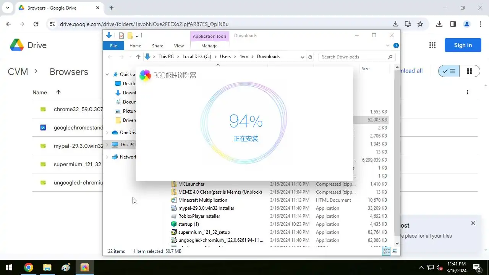Open the Manage ribbon tab
489x275 pixels.
pyautogui.click(x=209, y=46)
